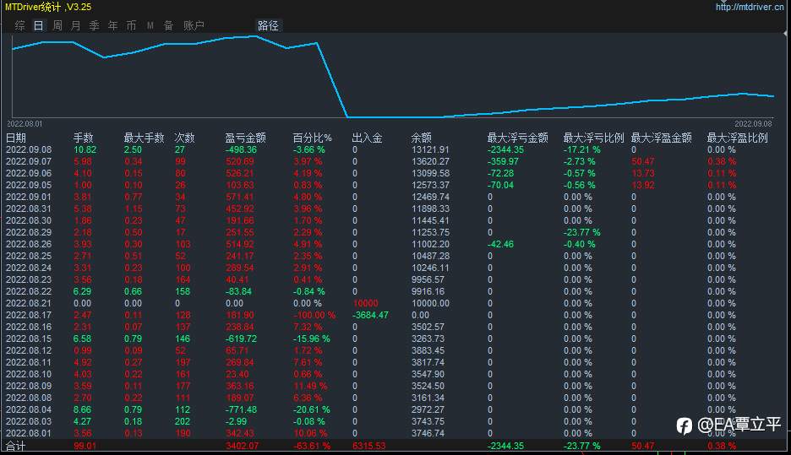Viewport: 791px width, 455px height.
Task: Select the 2022.08.24 row date
Action: pos(29,268)
